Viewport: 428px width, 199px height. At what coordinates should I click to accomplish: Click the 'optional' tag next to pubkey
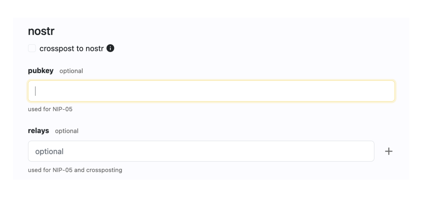click(x=71, y=71)
